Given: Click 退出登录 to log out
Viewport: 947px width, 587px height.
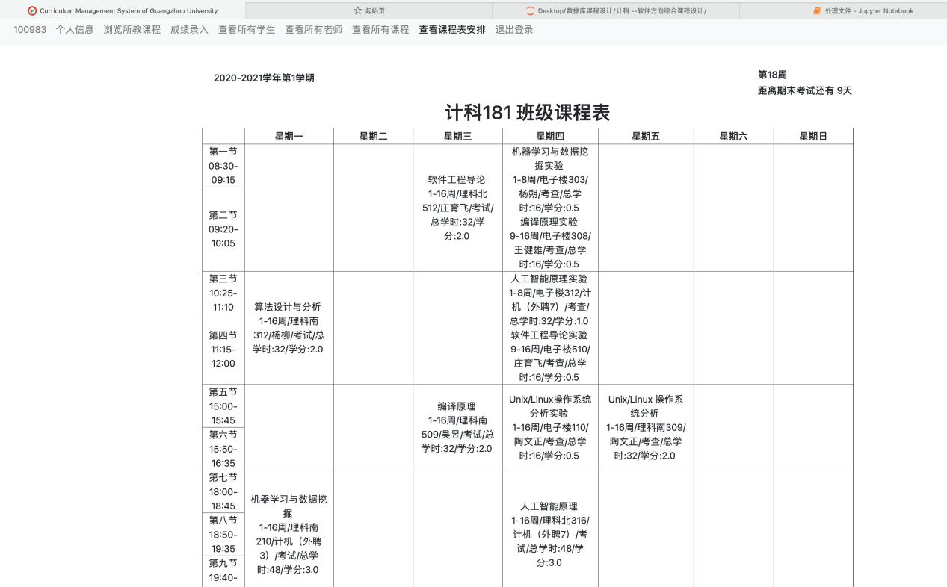Looking at the screenshot, I should [x=514, y=30].
